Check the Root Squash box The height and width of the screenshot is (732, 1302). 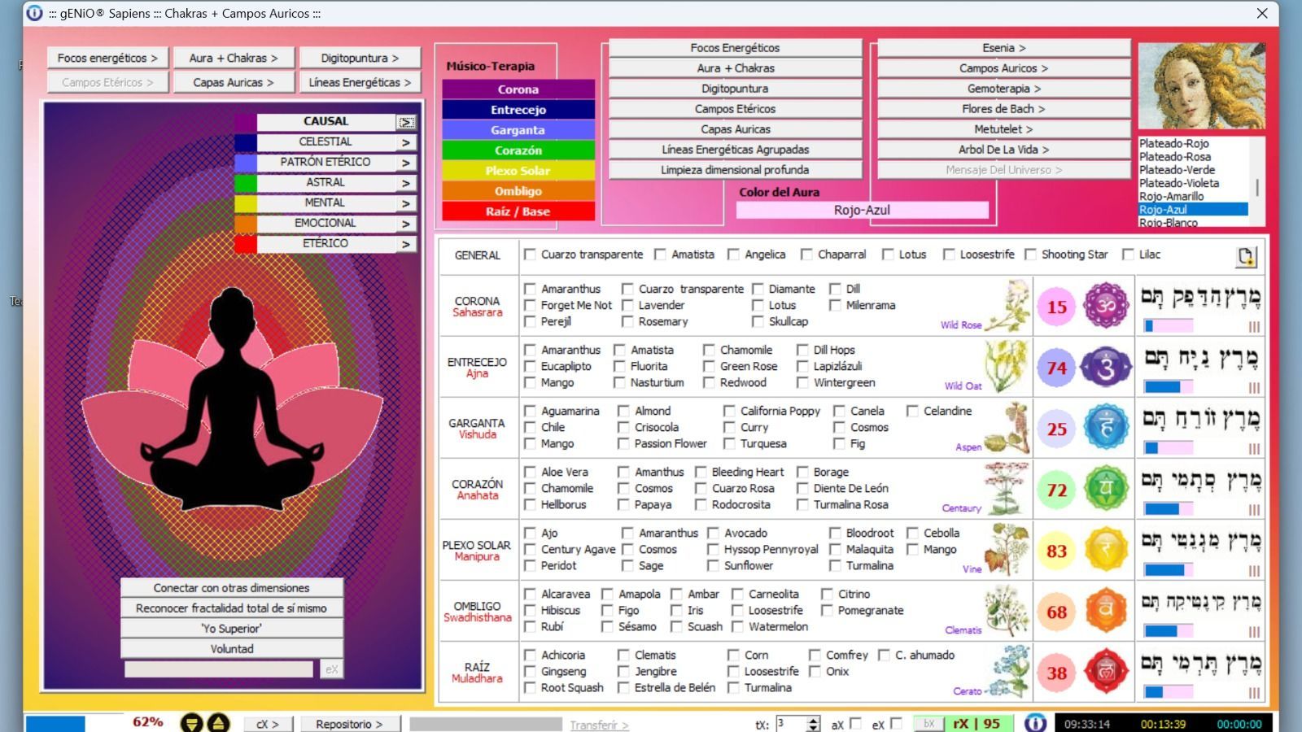531,687
